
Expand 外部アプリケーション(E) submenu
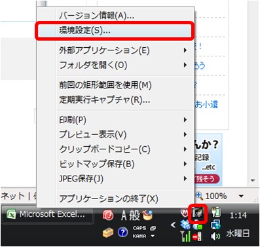pos(115,50)
